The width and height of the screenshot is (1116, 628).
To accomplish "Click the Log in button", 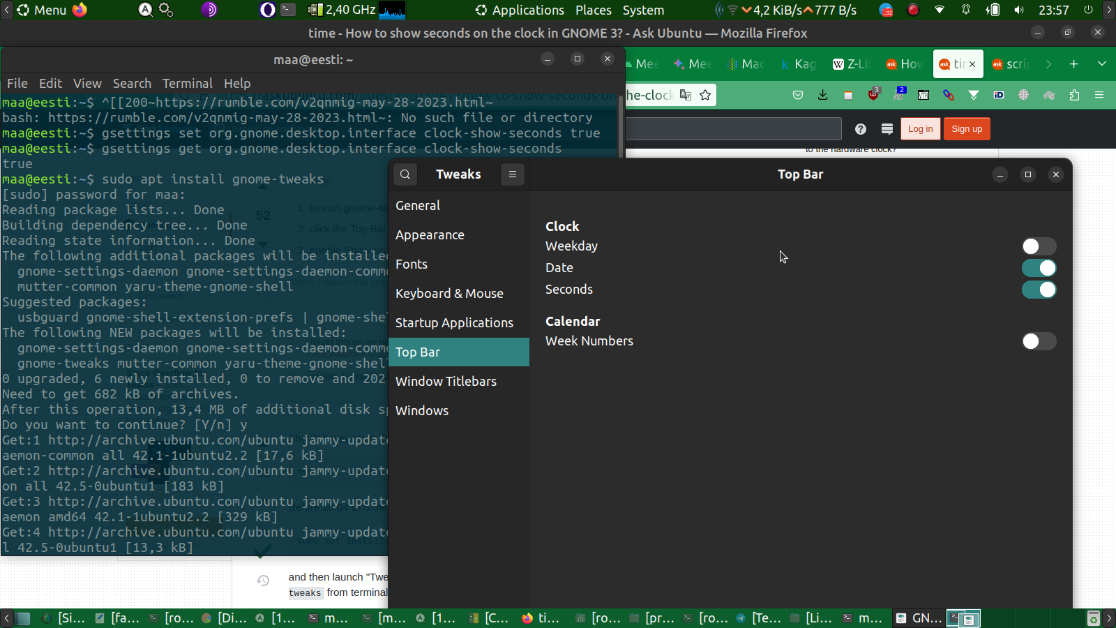I will click(920, 129).
